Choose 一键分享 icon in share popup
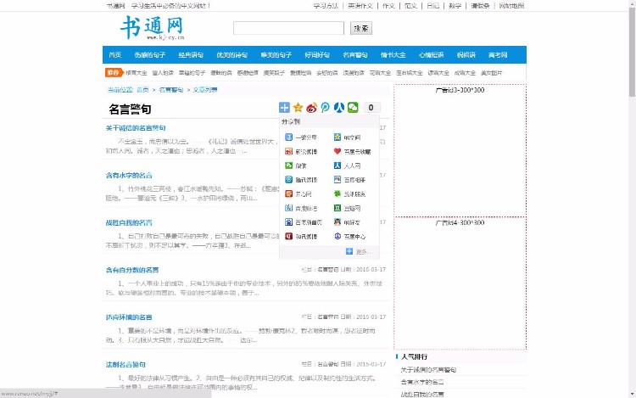This screenshot has height=398, width=636. coord(289,137)
